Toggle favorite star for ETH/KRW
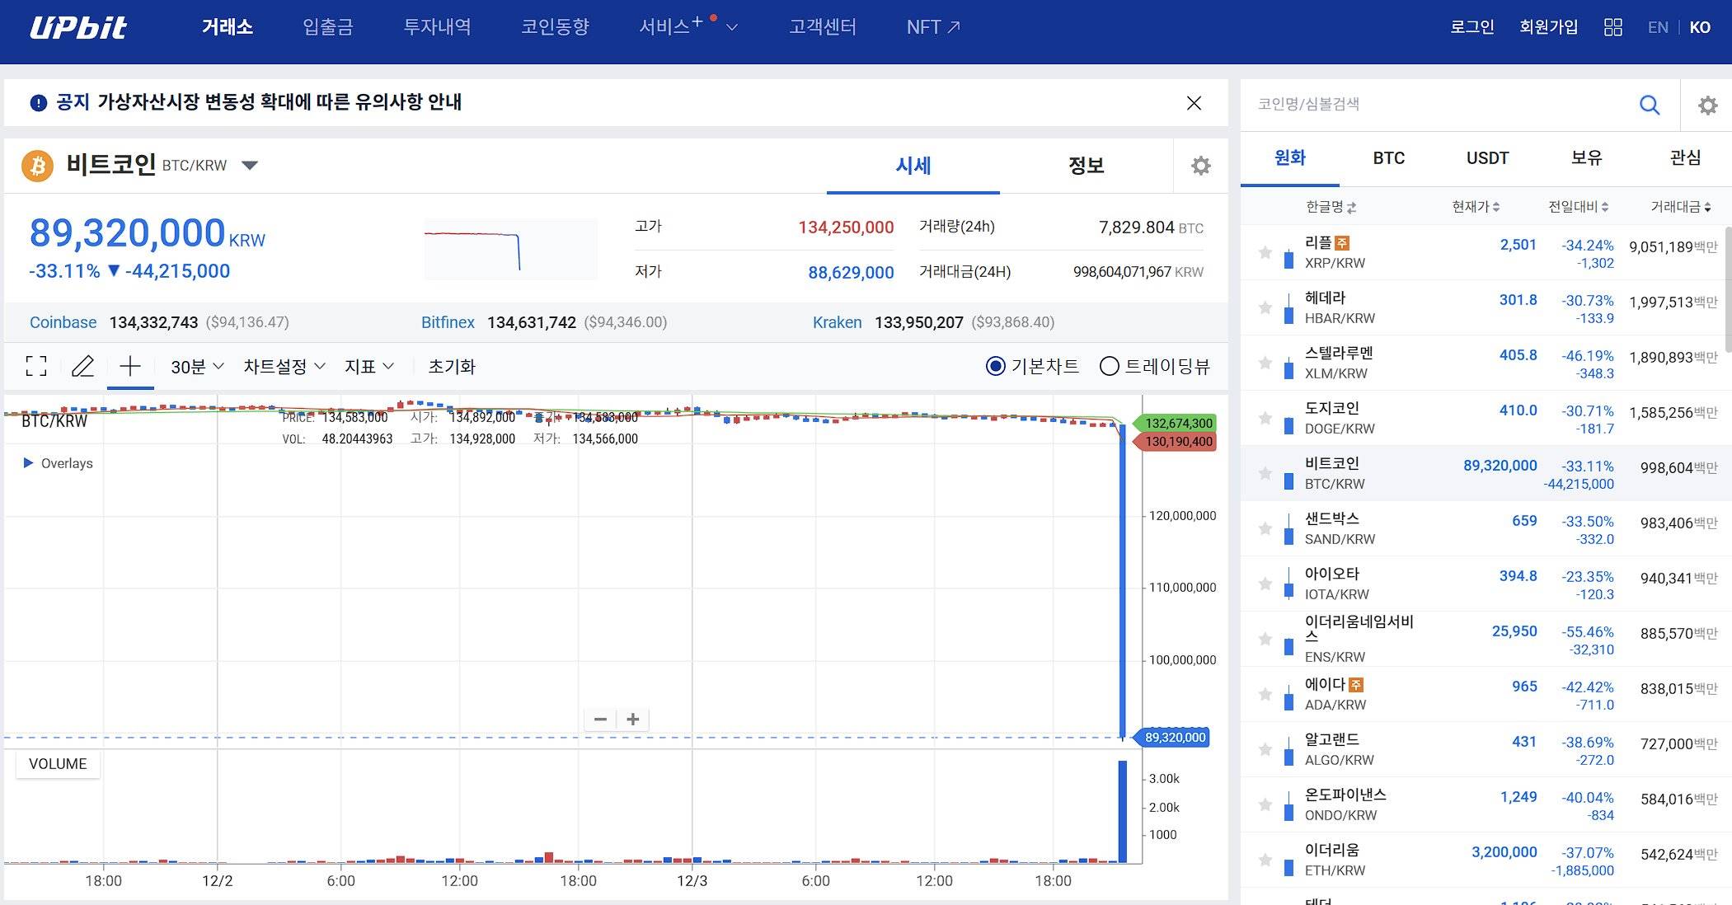 point(1265,860)
